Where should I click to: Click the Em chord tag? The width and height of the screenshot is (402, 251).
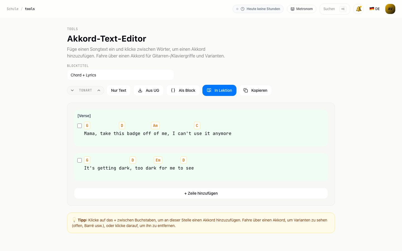pyautogui.click(x=158, y=160)
